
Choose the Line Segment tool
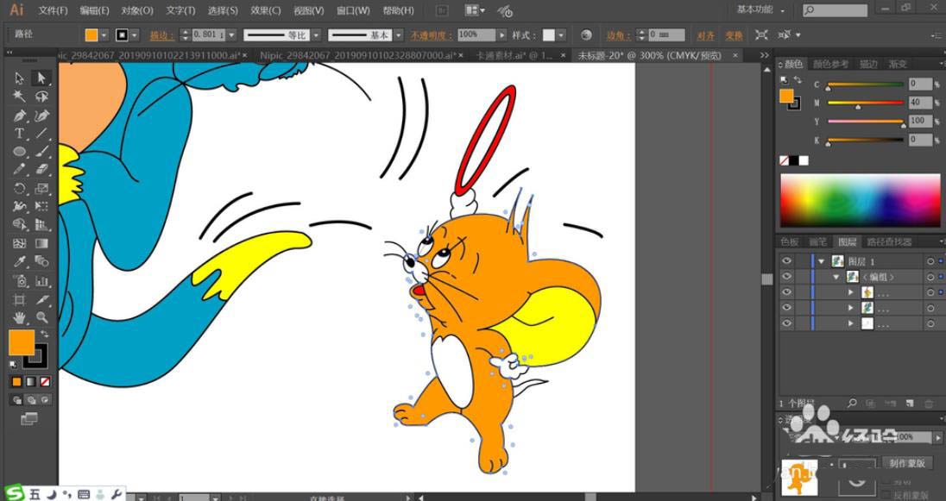(x=41, y=134)
